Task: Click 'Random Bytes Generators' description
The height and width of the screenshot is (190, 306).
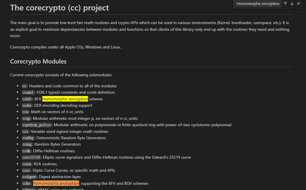Action: pos(58,144)
